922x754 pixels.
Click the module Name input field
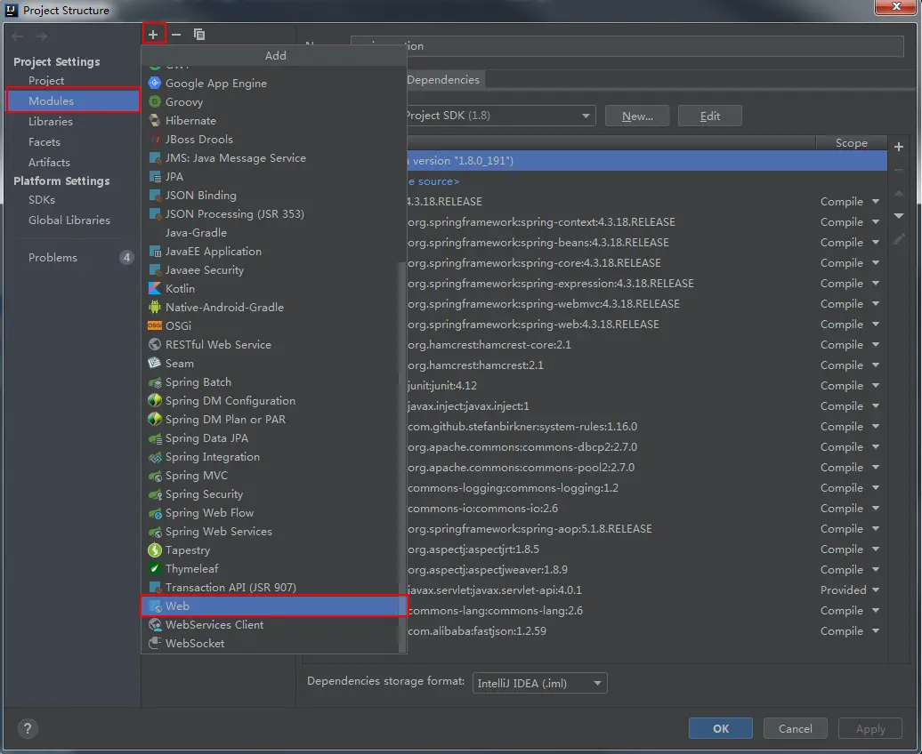[x=627, y=46]
